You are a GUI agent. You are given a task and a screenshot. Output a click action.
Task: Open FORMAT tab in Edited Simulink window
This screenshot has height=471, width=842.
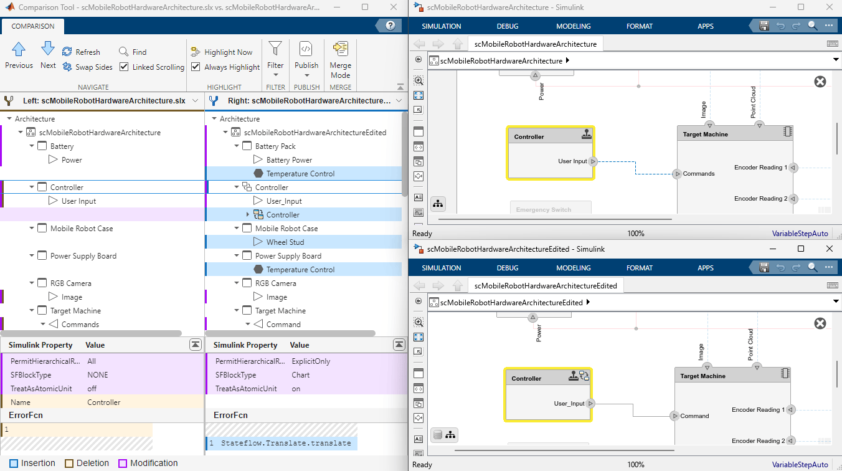tap(640, 268)
